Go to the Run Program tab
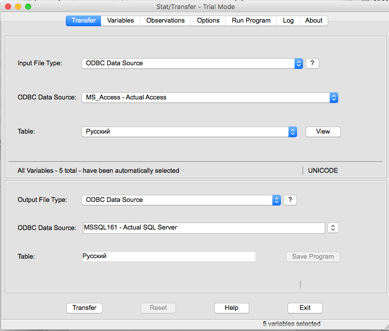The height and width of the screenshot is (331, 389). pyautogui.click(x=251, y=21)
